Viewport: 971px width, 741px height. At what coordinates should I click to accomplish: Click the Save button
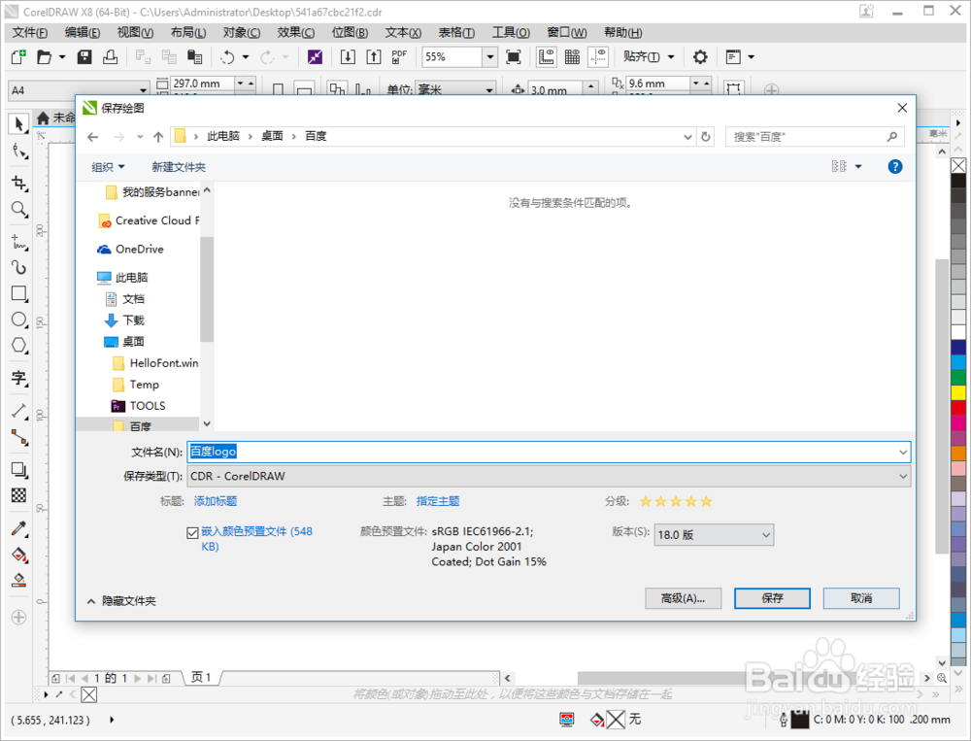[772, 598]
